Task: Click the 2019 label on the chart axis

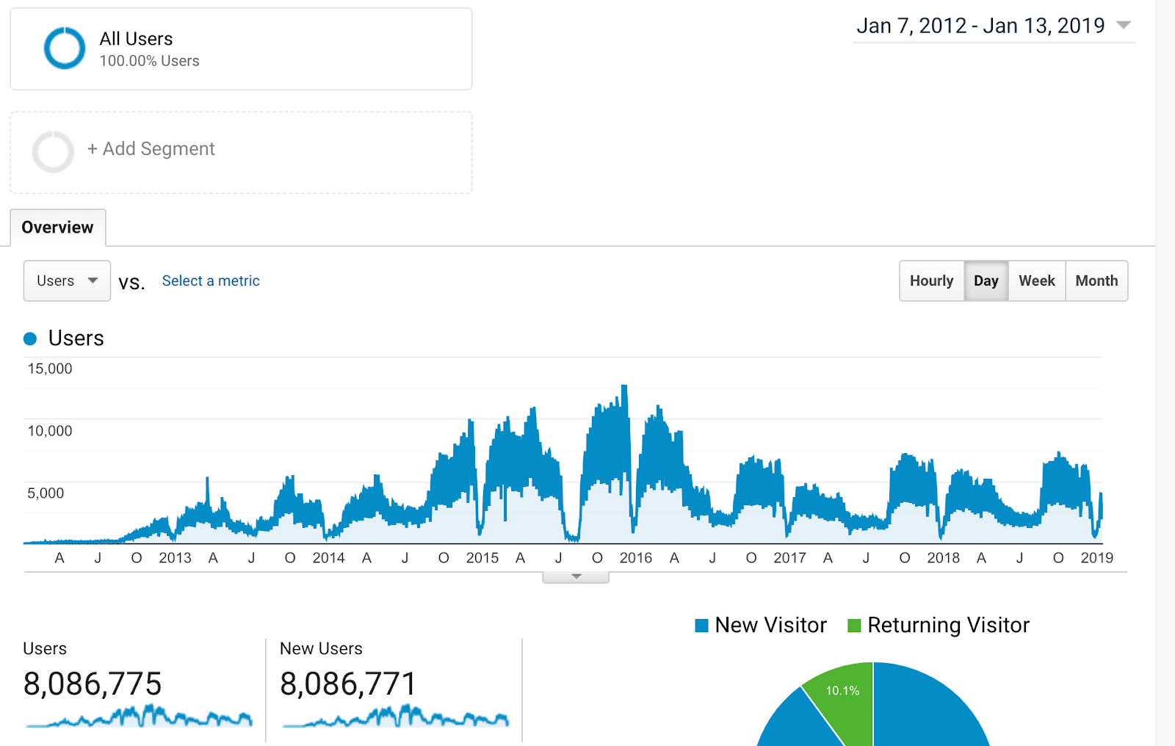Action: 1097,558
